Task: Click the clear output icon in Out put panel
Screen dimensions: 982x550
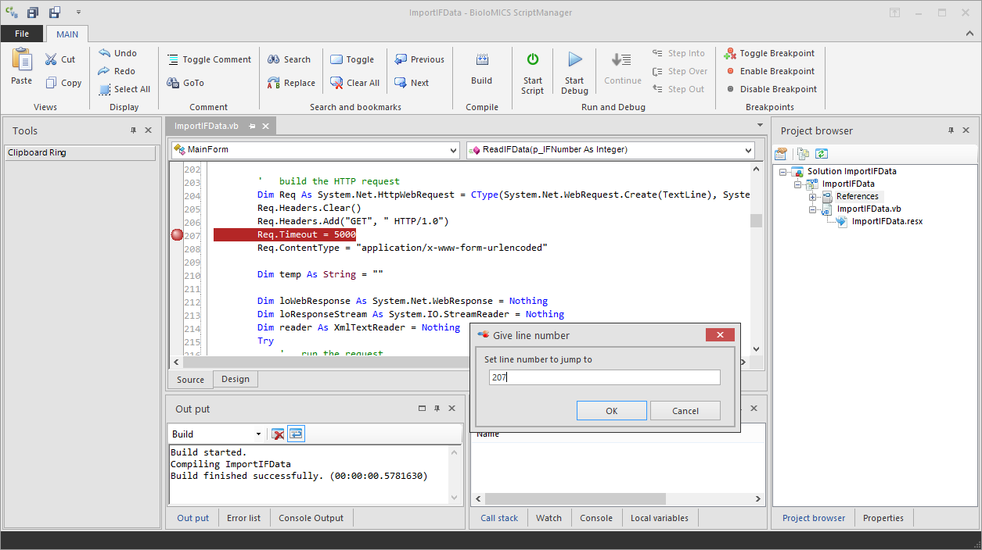Action: [x=278, y=434]
